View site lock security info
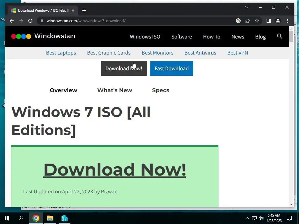The height and width of the screenshot is (224, 299). pyautogui.click(x=42, y=21)
